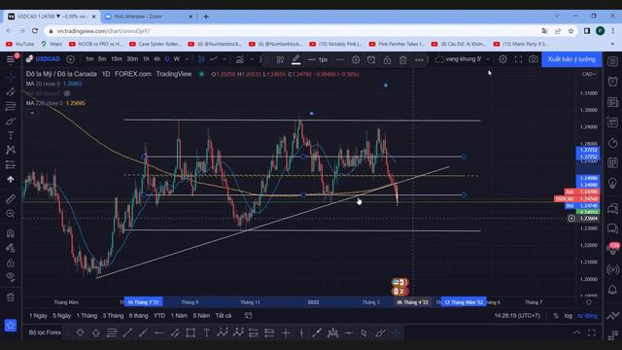This screenshot has width=622, height=350.
Task: Open the go-to-date calendar icon
Action: pyautogui.click(x=249, y=315)
